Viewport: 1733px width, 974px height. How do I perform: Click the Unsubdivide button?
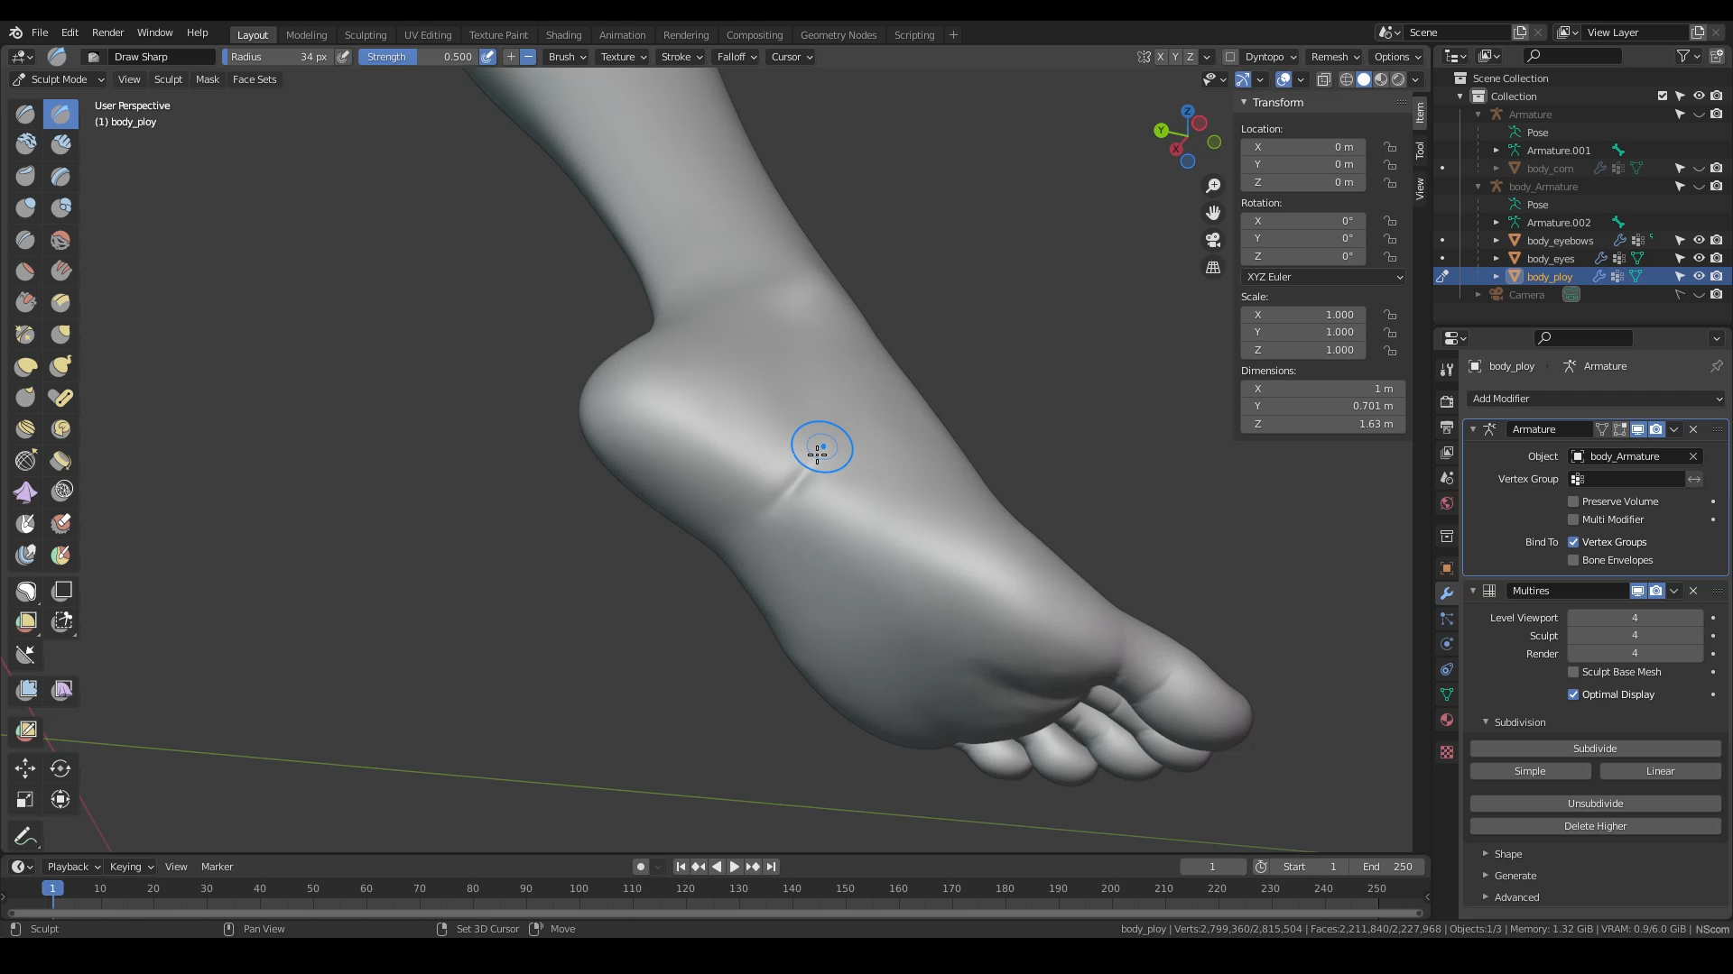(1595, 803)
